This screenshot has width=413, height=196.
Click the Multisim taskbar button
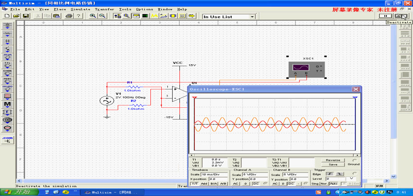point(112,193)
